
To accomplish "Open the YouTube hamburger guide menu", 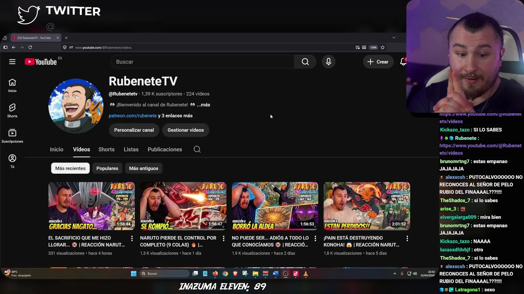I will click(12, 62).
